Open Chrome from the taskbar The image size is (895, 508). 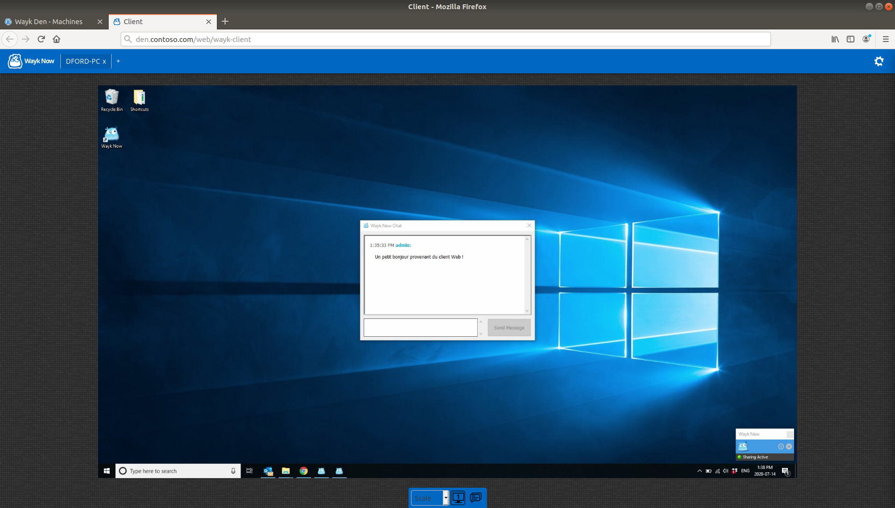304,471
